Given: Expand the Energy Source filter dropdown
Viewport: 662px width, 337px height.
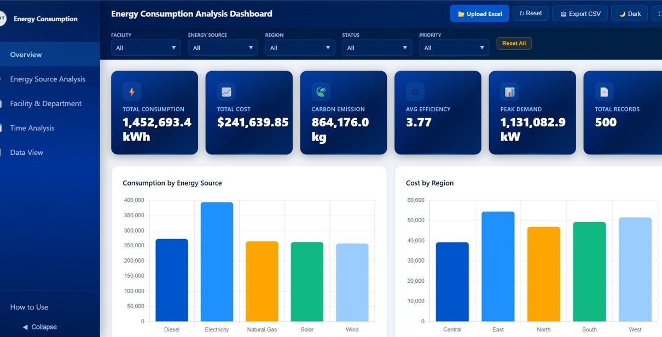Looking at the screenshot, I should click(x=223, y=48).
